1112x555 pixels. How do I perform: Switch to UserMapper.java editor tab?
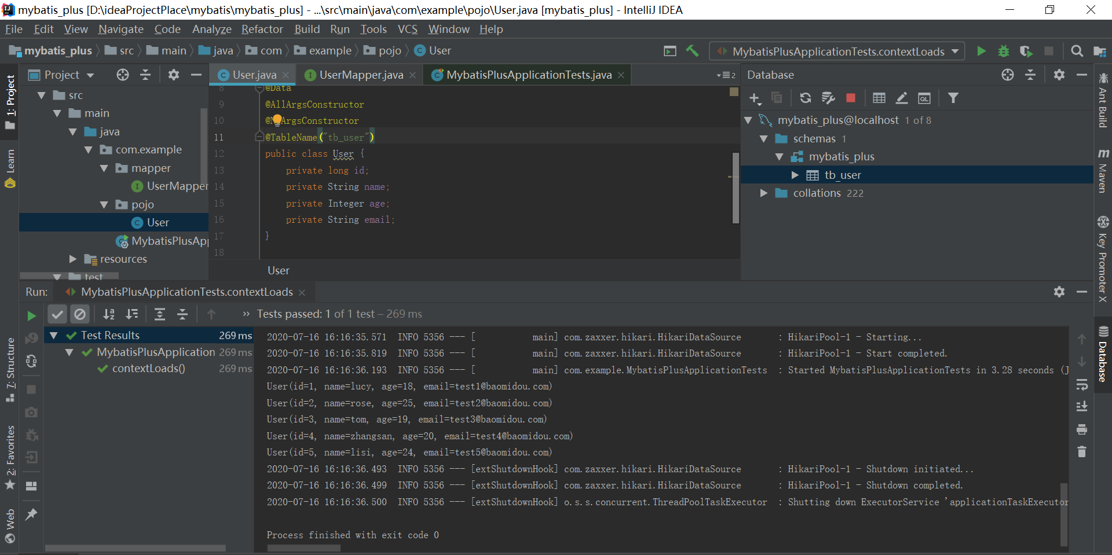click(x=361, y=75)
